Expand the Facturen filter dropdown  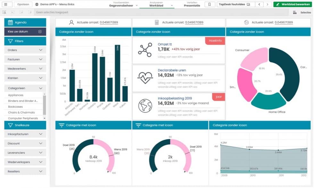(41, 59)
